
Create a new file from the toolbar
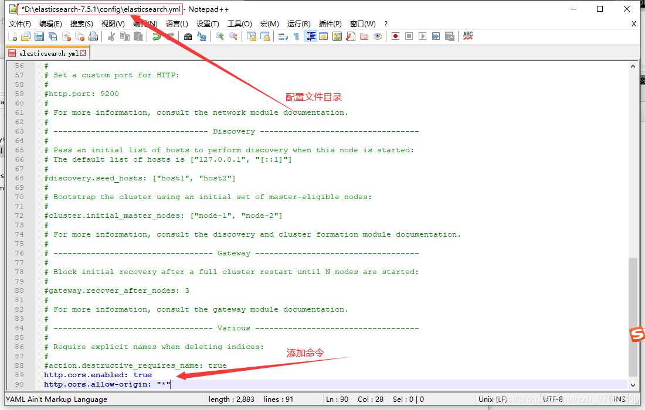[12, 36]
